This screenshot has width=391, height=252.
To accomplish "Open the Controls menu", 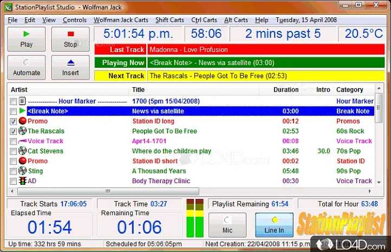I will [x=75, y=20].
